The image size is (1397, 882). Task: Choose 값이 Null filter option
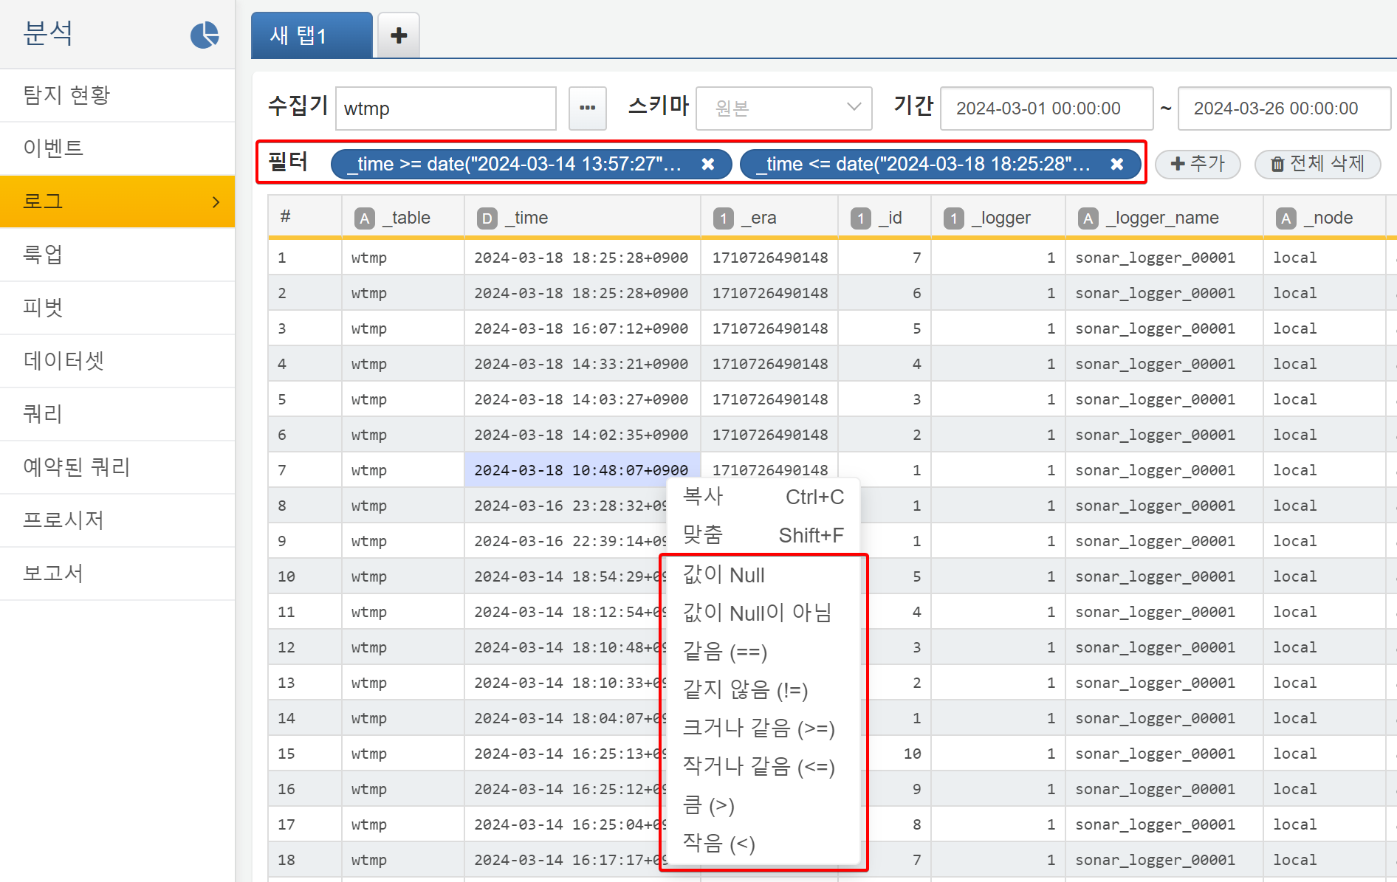coord(763,575)
